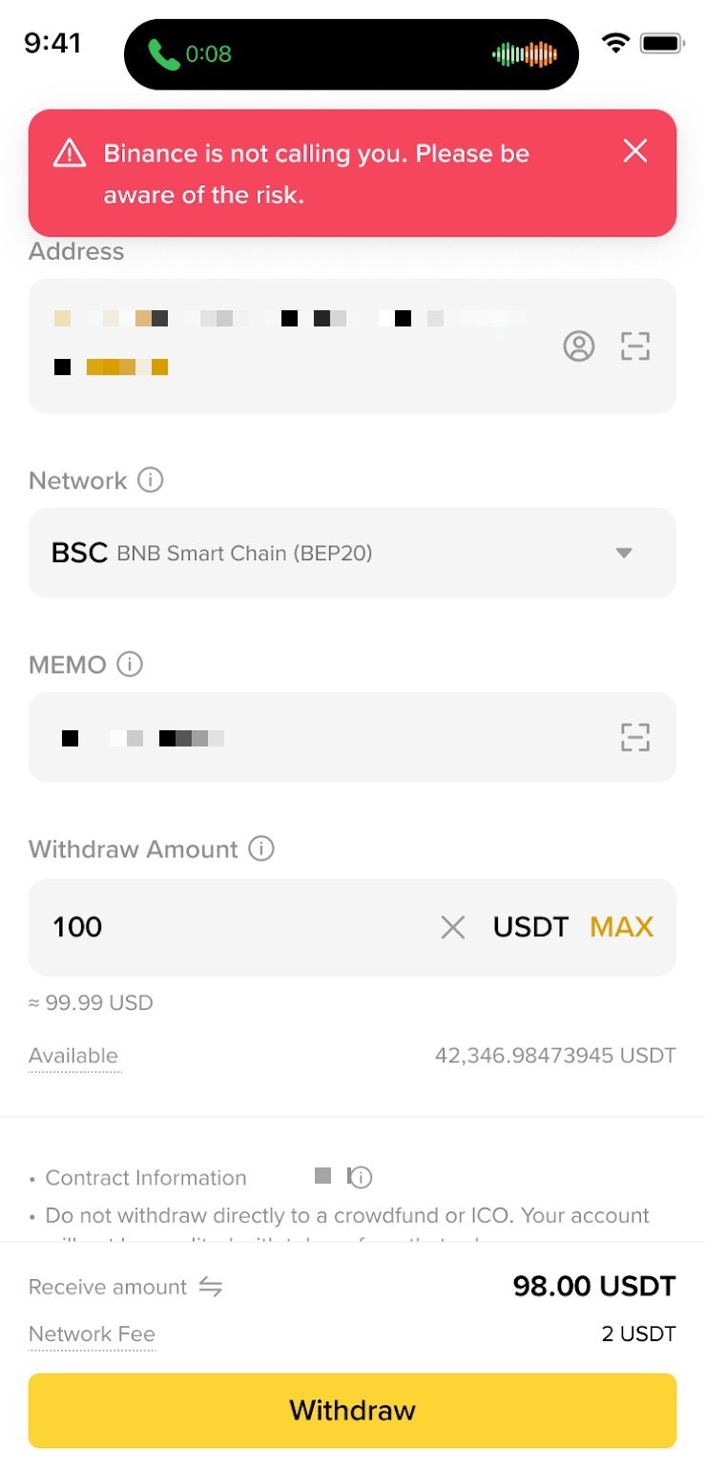The width and height of the screenshot is (705, 1471).
Task: Open address book contact icon
Action: coord(578,346)
